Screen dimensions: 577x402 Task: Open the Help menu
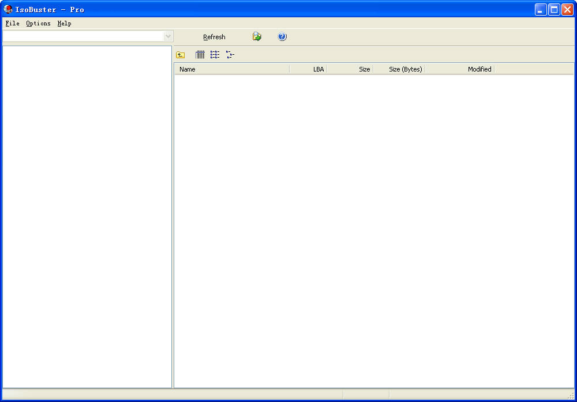click(65, 23)
